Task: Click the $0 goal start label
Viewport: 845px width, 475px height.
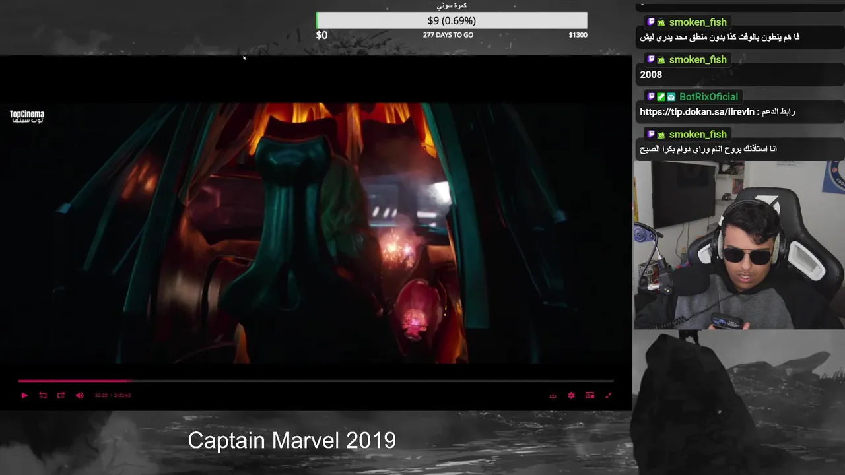Action: [321, 35]
